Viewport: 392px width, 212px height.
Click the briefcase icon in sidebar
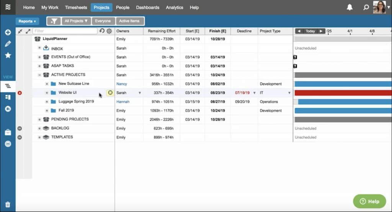[8, 132]
